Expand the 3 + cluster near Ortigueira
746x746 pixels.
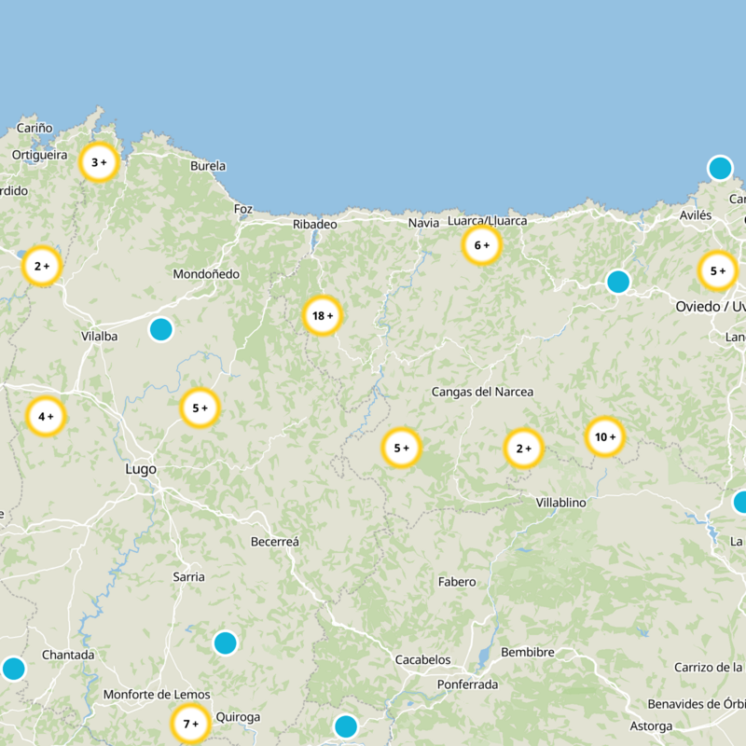click(99, 162)
